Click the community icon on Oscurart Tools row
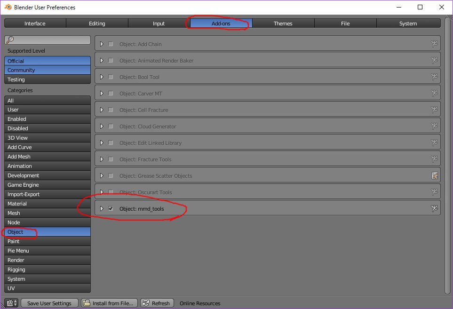The image size is (453, 309). 434,192
